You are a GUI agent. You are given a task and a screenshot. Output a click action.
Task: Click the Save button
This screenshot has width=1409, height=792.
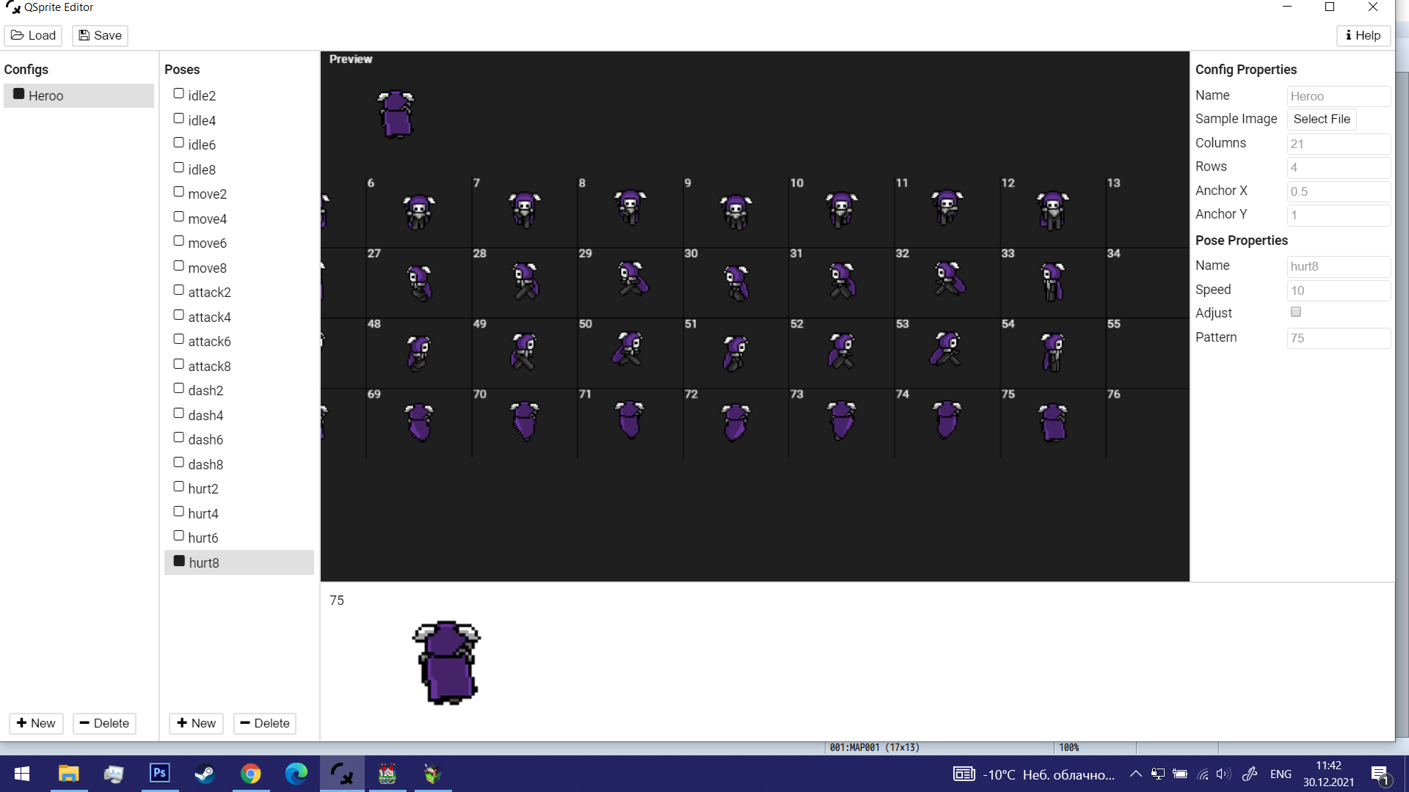(100, 35)
